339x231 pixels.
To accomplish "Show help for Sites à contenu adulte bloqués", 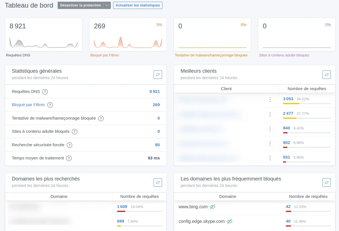I will pos(75,132).
